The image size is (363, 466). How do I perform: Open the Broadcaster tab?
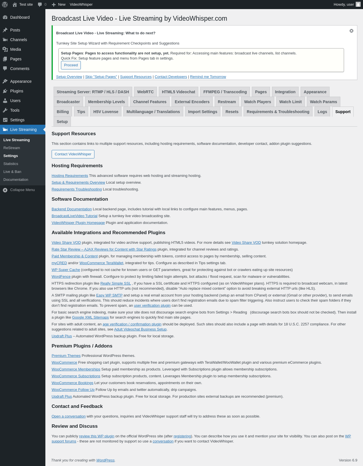coord(68,102)
